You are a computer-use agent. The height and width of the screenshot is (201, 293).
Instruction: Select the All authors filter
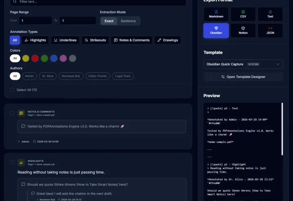point(15,76)
